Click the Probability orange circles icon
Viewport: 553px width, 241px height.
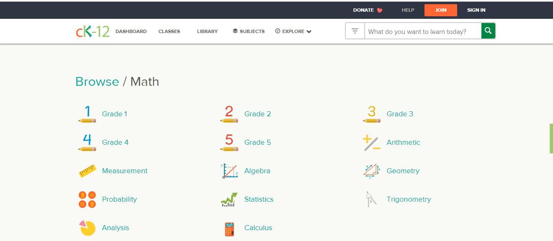(87, 200)
